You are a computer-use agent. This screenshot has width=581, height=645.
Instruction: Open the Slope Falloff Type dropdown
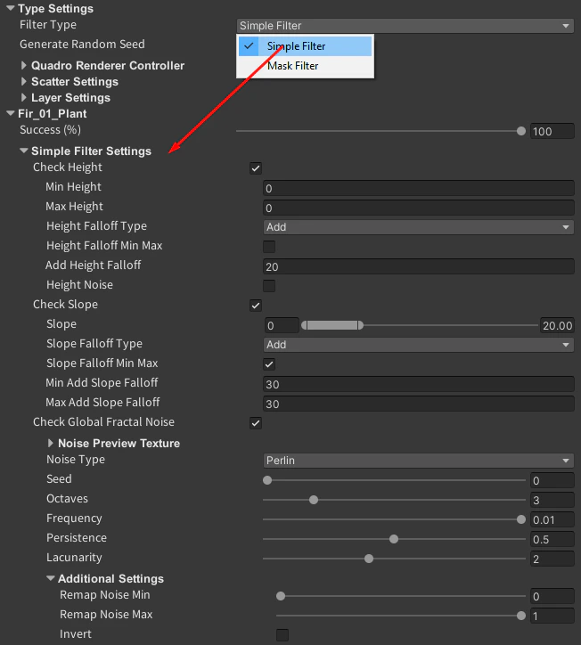pyautogui.click(x=419, y=345)
